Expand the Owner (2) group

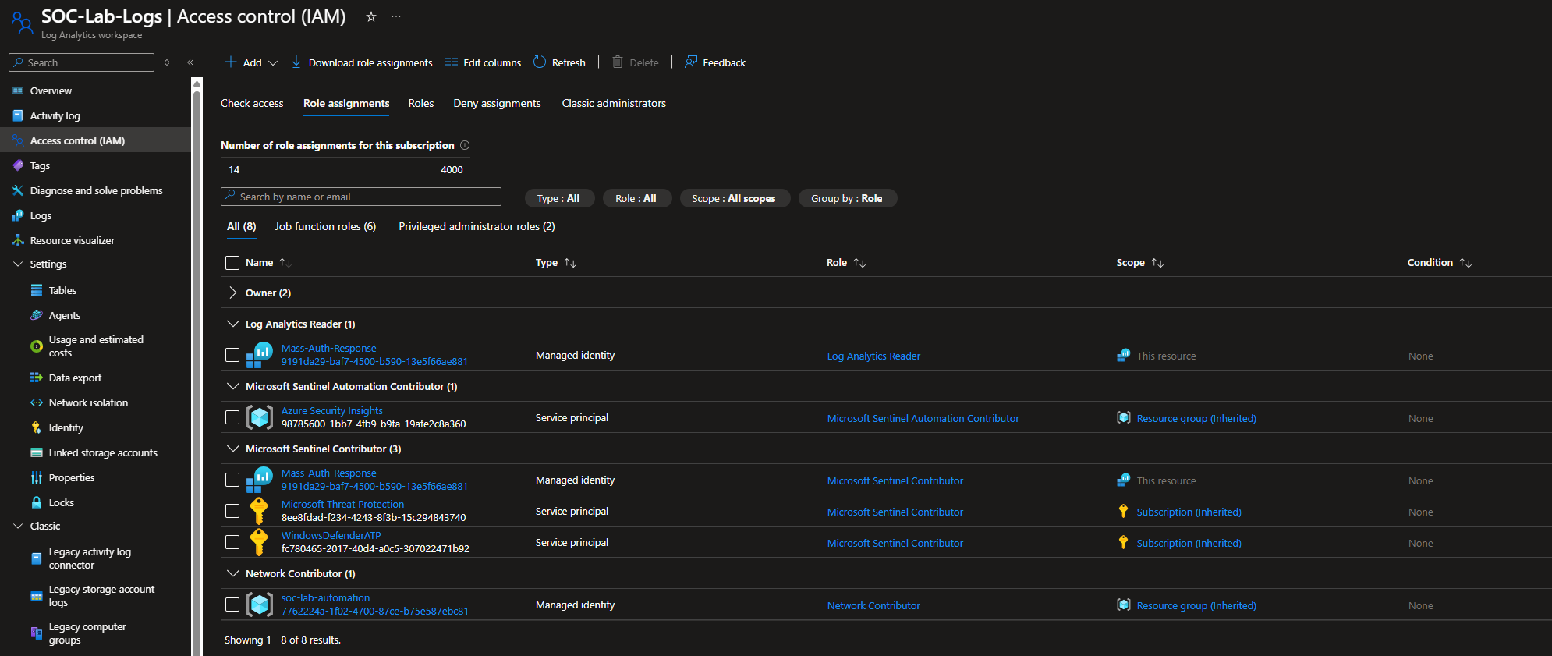point(232,293)
